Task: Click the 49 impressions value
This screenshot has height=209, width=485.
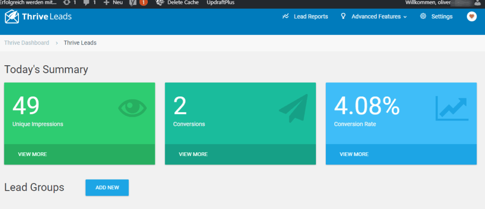Action: tap(26, 105)
